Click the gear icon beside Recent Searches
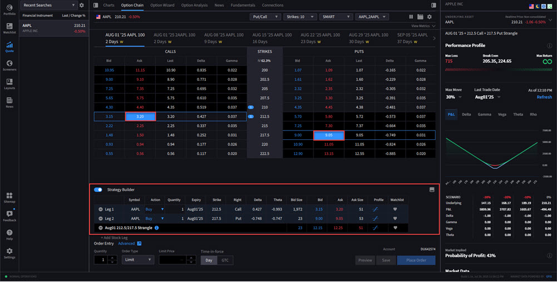This screenshot has width=557, height=282. (82, 6)
